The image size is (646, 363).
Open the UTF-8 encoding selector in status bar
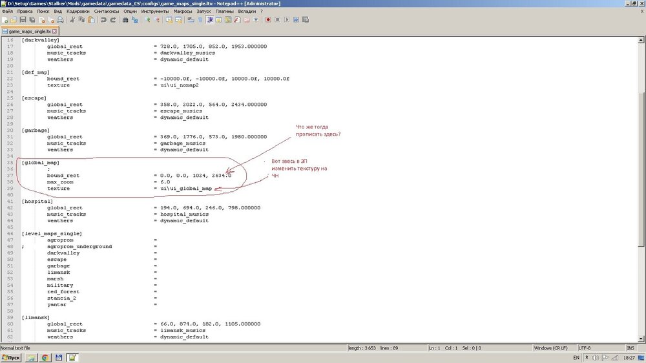(585, 347)
